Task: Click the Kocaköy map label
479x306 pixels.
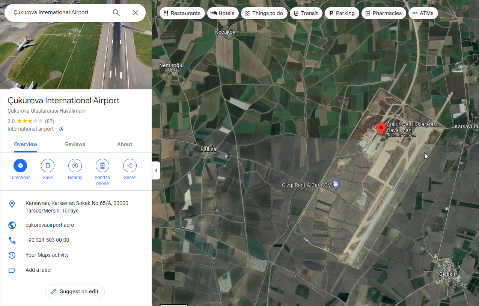Action: tap(225, 32)
